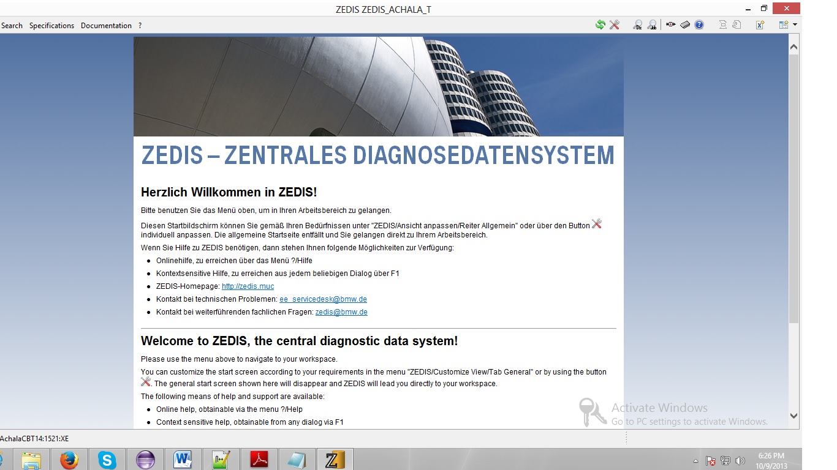Image resolution: width=837 pixels, height=470 pixels.
Task: Click the ZEDIS app icon in the taskbar
Action: click(335, 460)
